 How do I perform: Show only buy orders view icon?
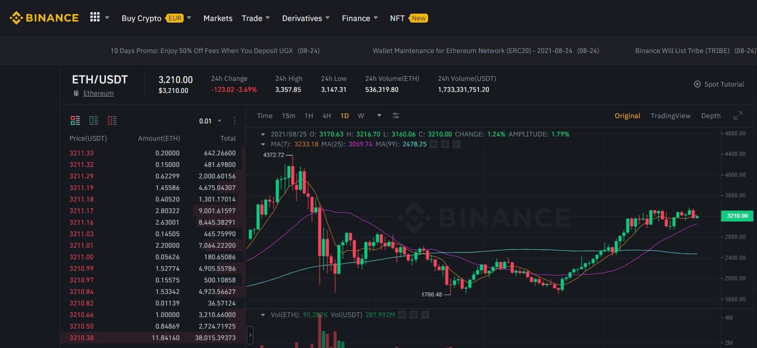point(94,121)
